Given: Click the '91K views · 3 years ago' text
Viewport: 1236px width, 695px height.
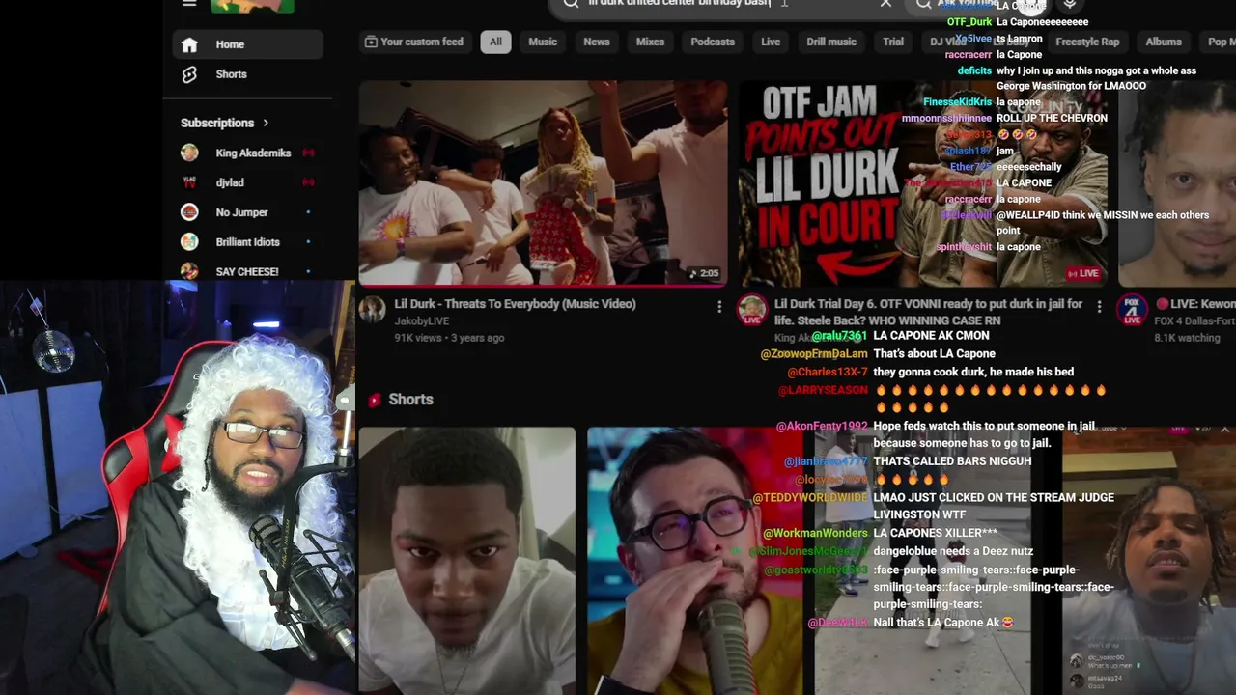Looking at the screenshot, I should 449,338.
